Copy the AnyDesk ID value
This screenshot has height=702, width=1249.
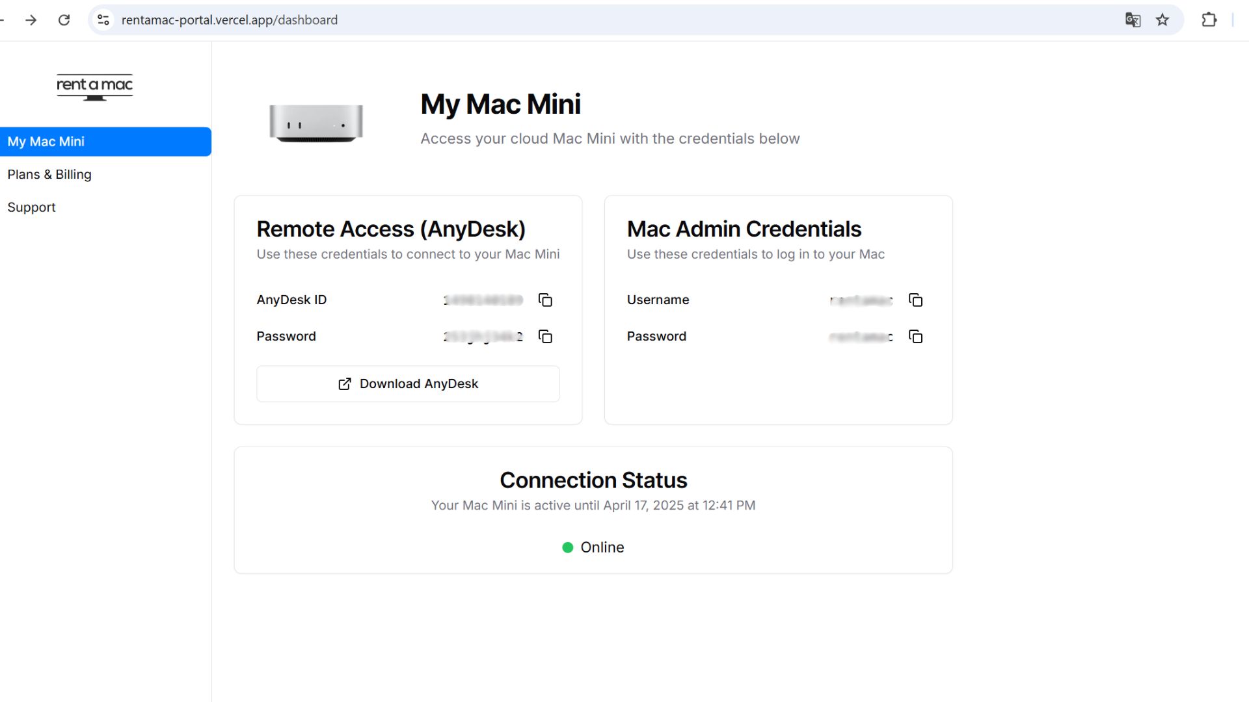(545, 300)
